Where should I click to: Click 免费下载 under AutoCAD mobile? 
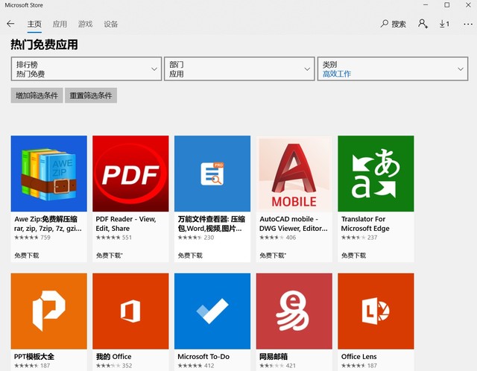coord(273,256)
